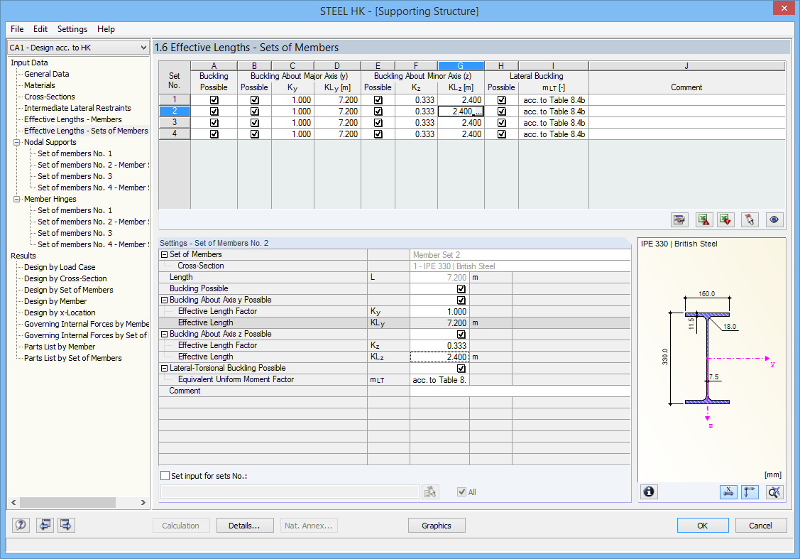Go to previous window using left-arrow icon
Screen dimensions: 800x559
tap(45, 526)
